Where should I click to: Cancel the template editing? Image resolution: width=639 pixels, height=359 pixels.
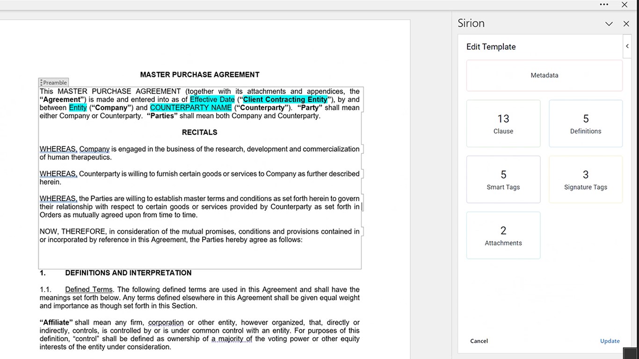pyautogui.click(x=479, y=341)
